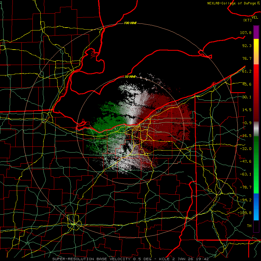The height and width of the screenshot is (261, 261).
Task: Click the 107.8 legend value
Action: [x=246, y=32]
